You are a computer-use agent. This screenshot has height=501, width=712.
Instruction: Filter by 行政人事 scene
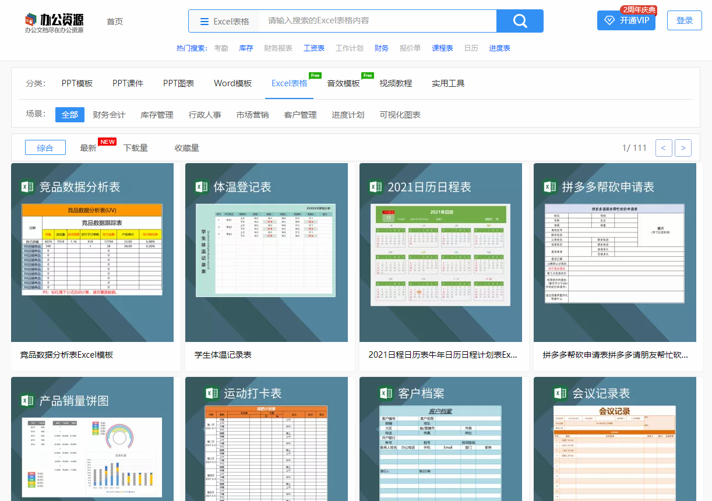coord(205,115)
